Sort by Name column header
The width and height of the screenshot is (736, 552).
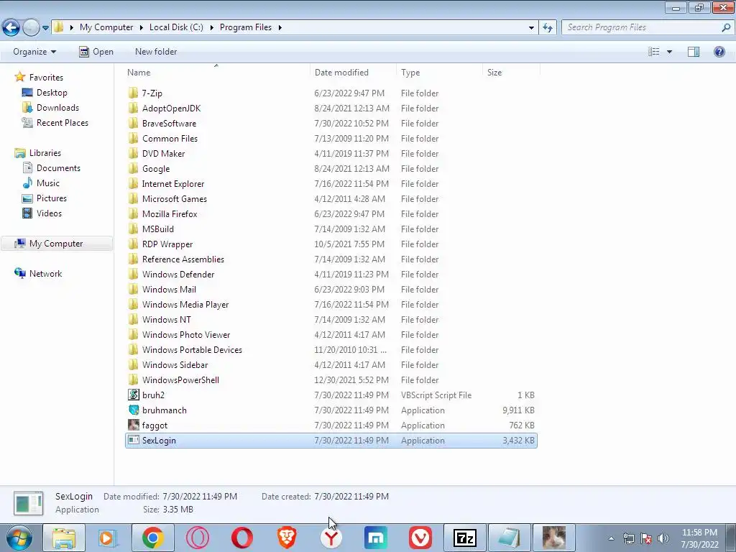pos(139,73)
